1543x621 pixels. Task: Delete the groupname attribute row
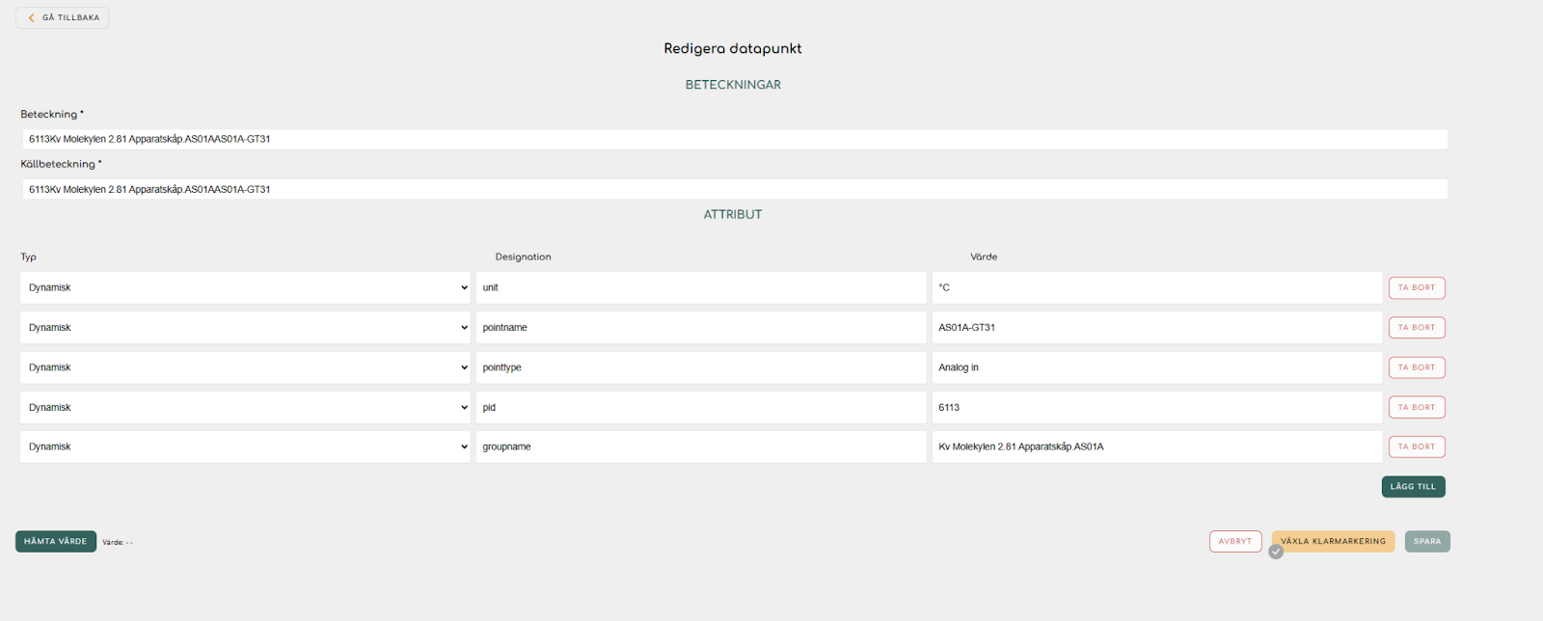[1417, 446]
